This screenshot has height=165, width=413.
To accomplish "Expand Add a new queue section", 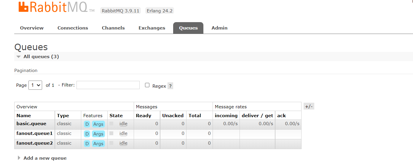I will click(45, 158).
